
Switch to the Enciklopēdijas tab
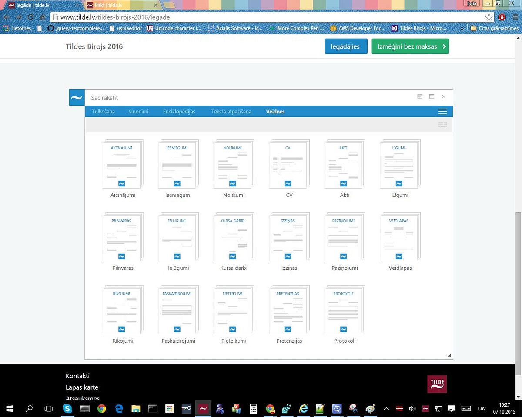point(179,112)
